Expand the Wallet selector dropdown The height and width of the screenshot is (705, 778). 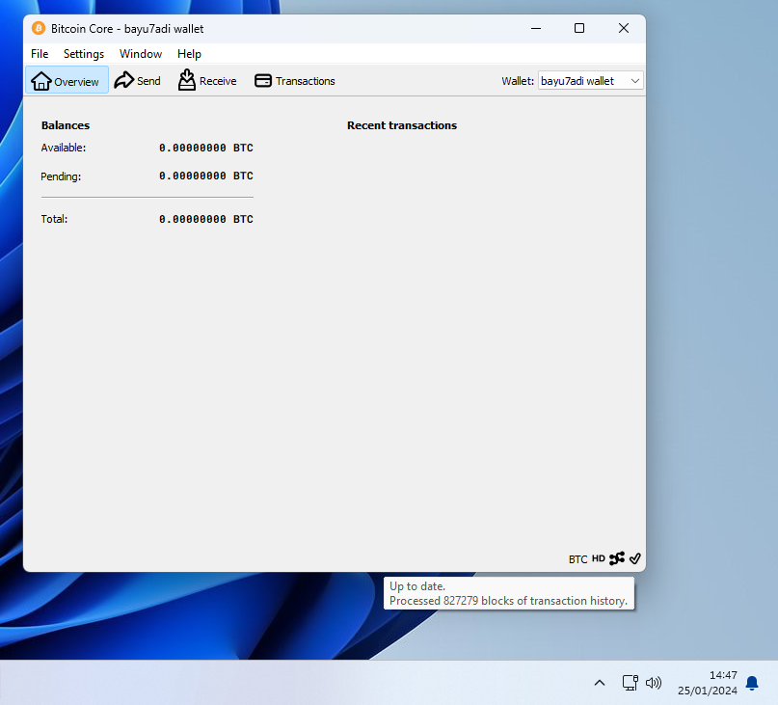tap(590, 81)
